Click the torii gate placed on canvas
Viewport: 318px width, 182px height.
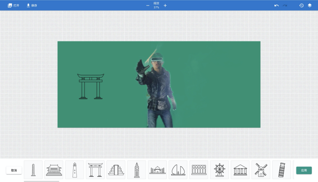tap(91, 86)
